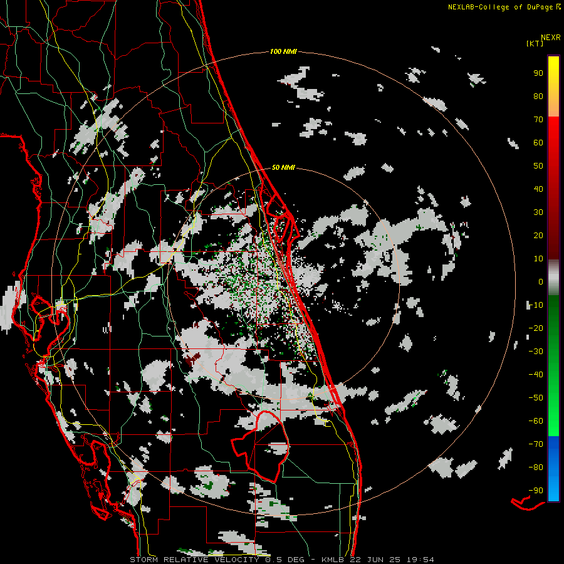564x564 pixels.
Task: Click the -30 knot scale label
Action: pyautogui.click(x=536, y=352)
